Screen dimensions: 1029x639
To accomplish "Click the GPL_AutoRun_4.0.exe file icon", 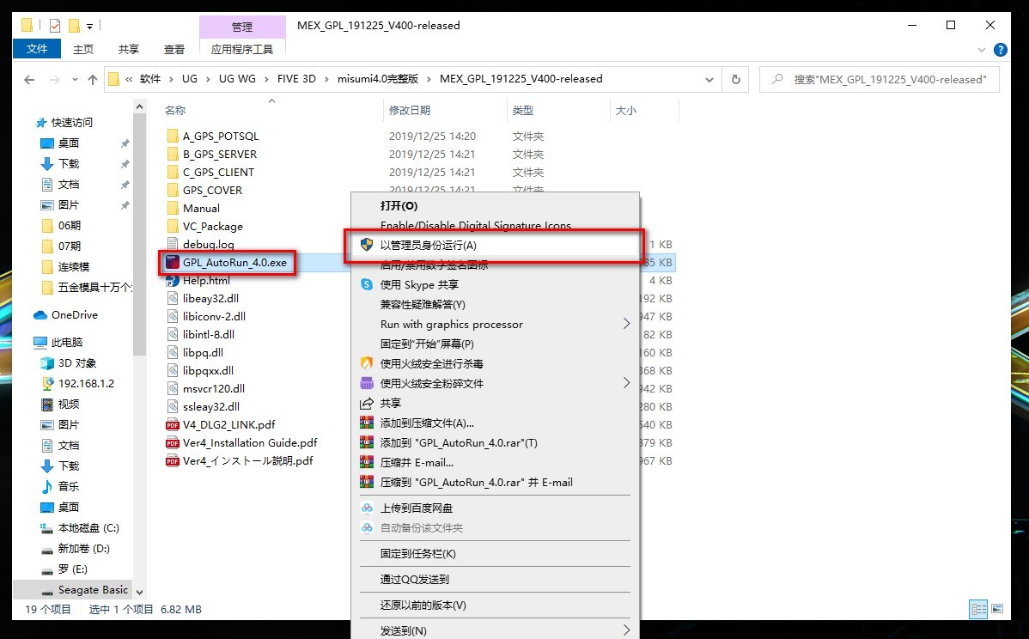I will [x=173, y=262].
